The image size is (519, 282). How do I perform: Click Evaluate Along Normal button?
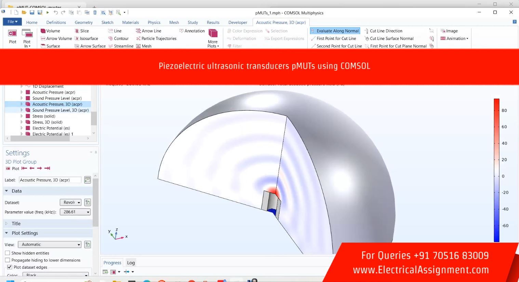pyautogui.click(x=335, y=31)
